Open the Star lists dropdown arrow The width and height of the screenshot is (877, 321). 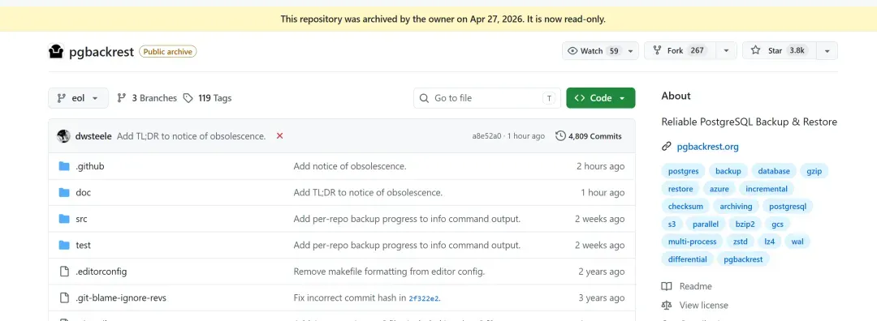coord(827,51)
